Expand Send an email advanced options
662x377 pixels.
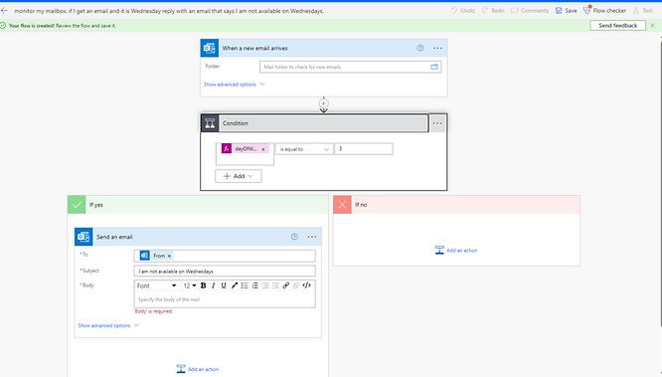pyautogui.click(x=108, y=326)
